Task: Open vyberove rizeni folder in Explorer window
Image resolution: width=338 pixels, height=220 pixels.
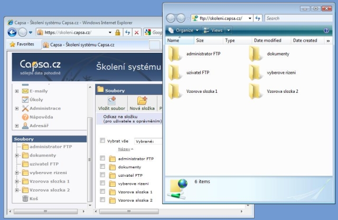Action: pyautogui.click(x=272, y=73)
